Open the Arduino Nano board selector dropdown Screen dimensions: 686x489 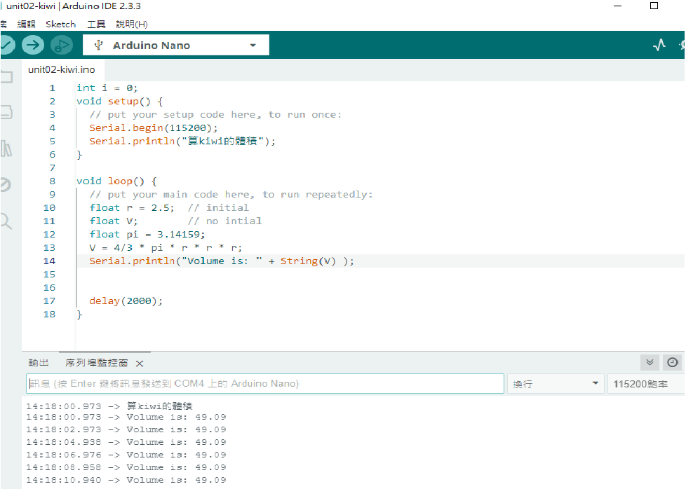(x=176, y=46)
